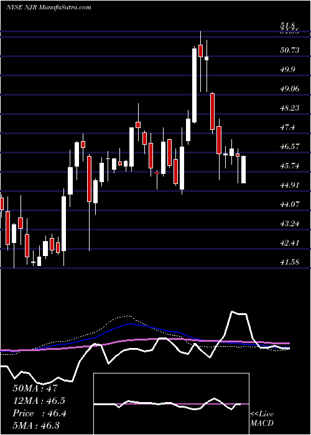Click the tallest white candlestick near the peak
The width and height of the screenshot is (311, 435).
click(194, 86)
